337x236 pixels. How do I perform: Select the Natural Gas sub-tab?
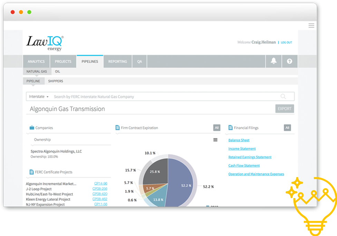[37, 71]
